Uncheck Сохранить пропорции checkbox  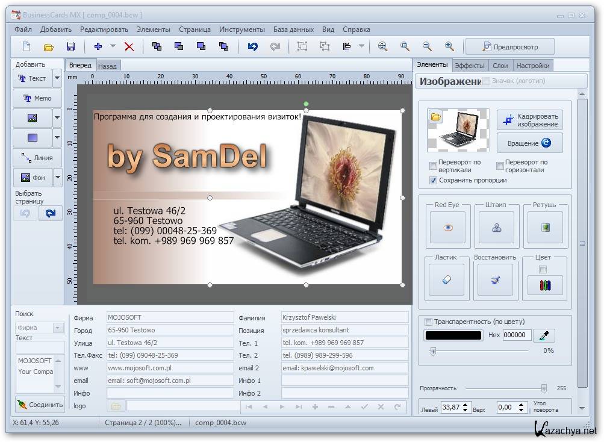coord(433,180)
